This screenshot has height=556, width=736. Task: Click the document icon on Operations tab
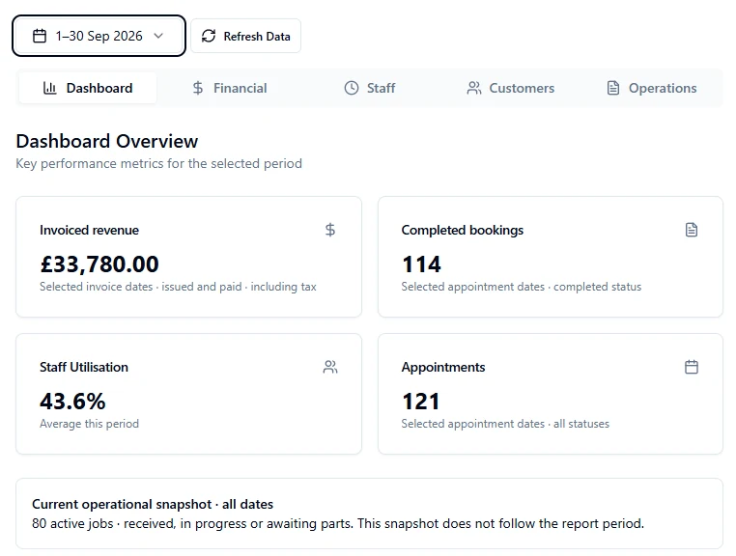613,88
